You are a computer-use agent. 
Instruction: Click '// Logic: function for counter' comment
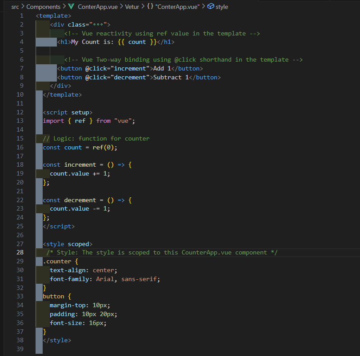[96, 139]
